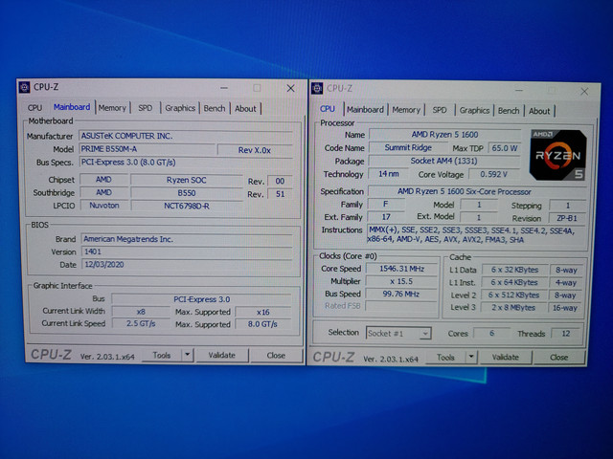Screen dimensions: 613x459
Task: Click Close button in right window
Action: coord(558,357)
